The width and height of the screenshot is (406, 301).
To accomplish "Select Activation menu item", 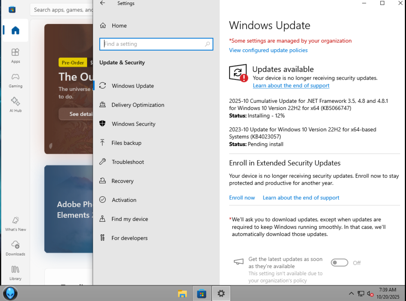I will pos(156,200).
